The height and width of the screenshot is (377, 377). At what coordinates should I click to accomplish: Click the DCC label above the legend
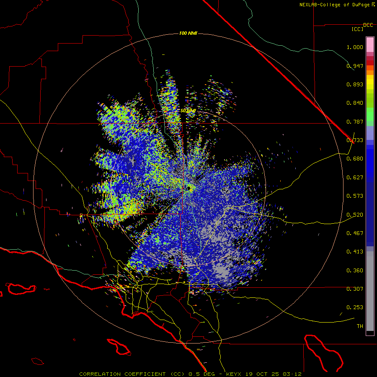(368, 25)
